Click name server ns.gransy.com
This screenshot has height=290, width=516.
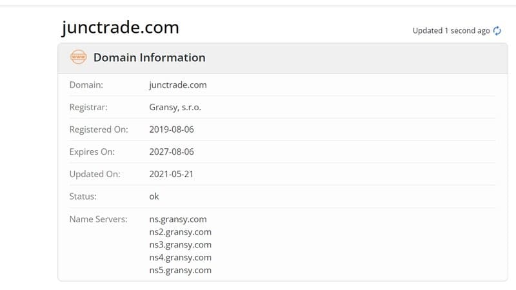click(x=178, y=219)
